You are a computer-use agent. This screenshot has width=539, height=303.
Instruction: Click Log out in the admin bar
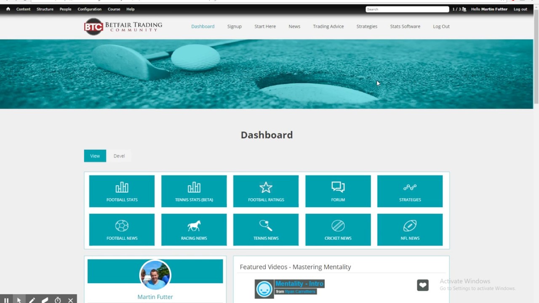click(520, 9)
